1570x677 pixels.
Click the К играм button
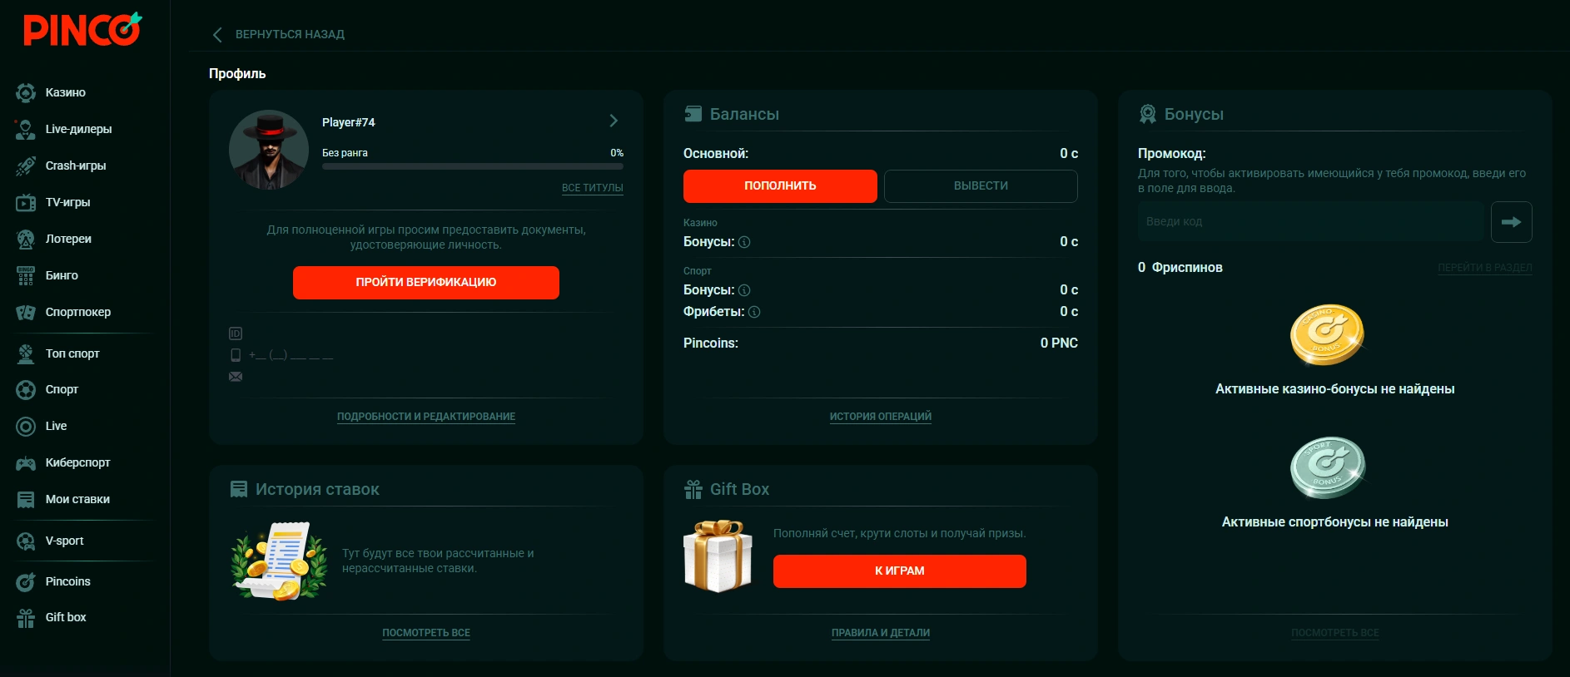tap(900, 571)
